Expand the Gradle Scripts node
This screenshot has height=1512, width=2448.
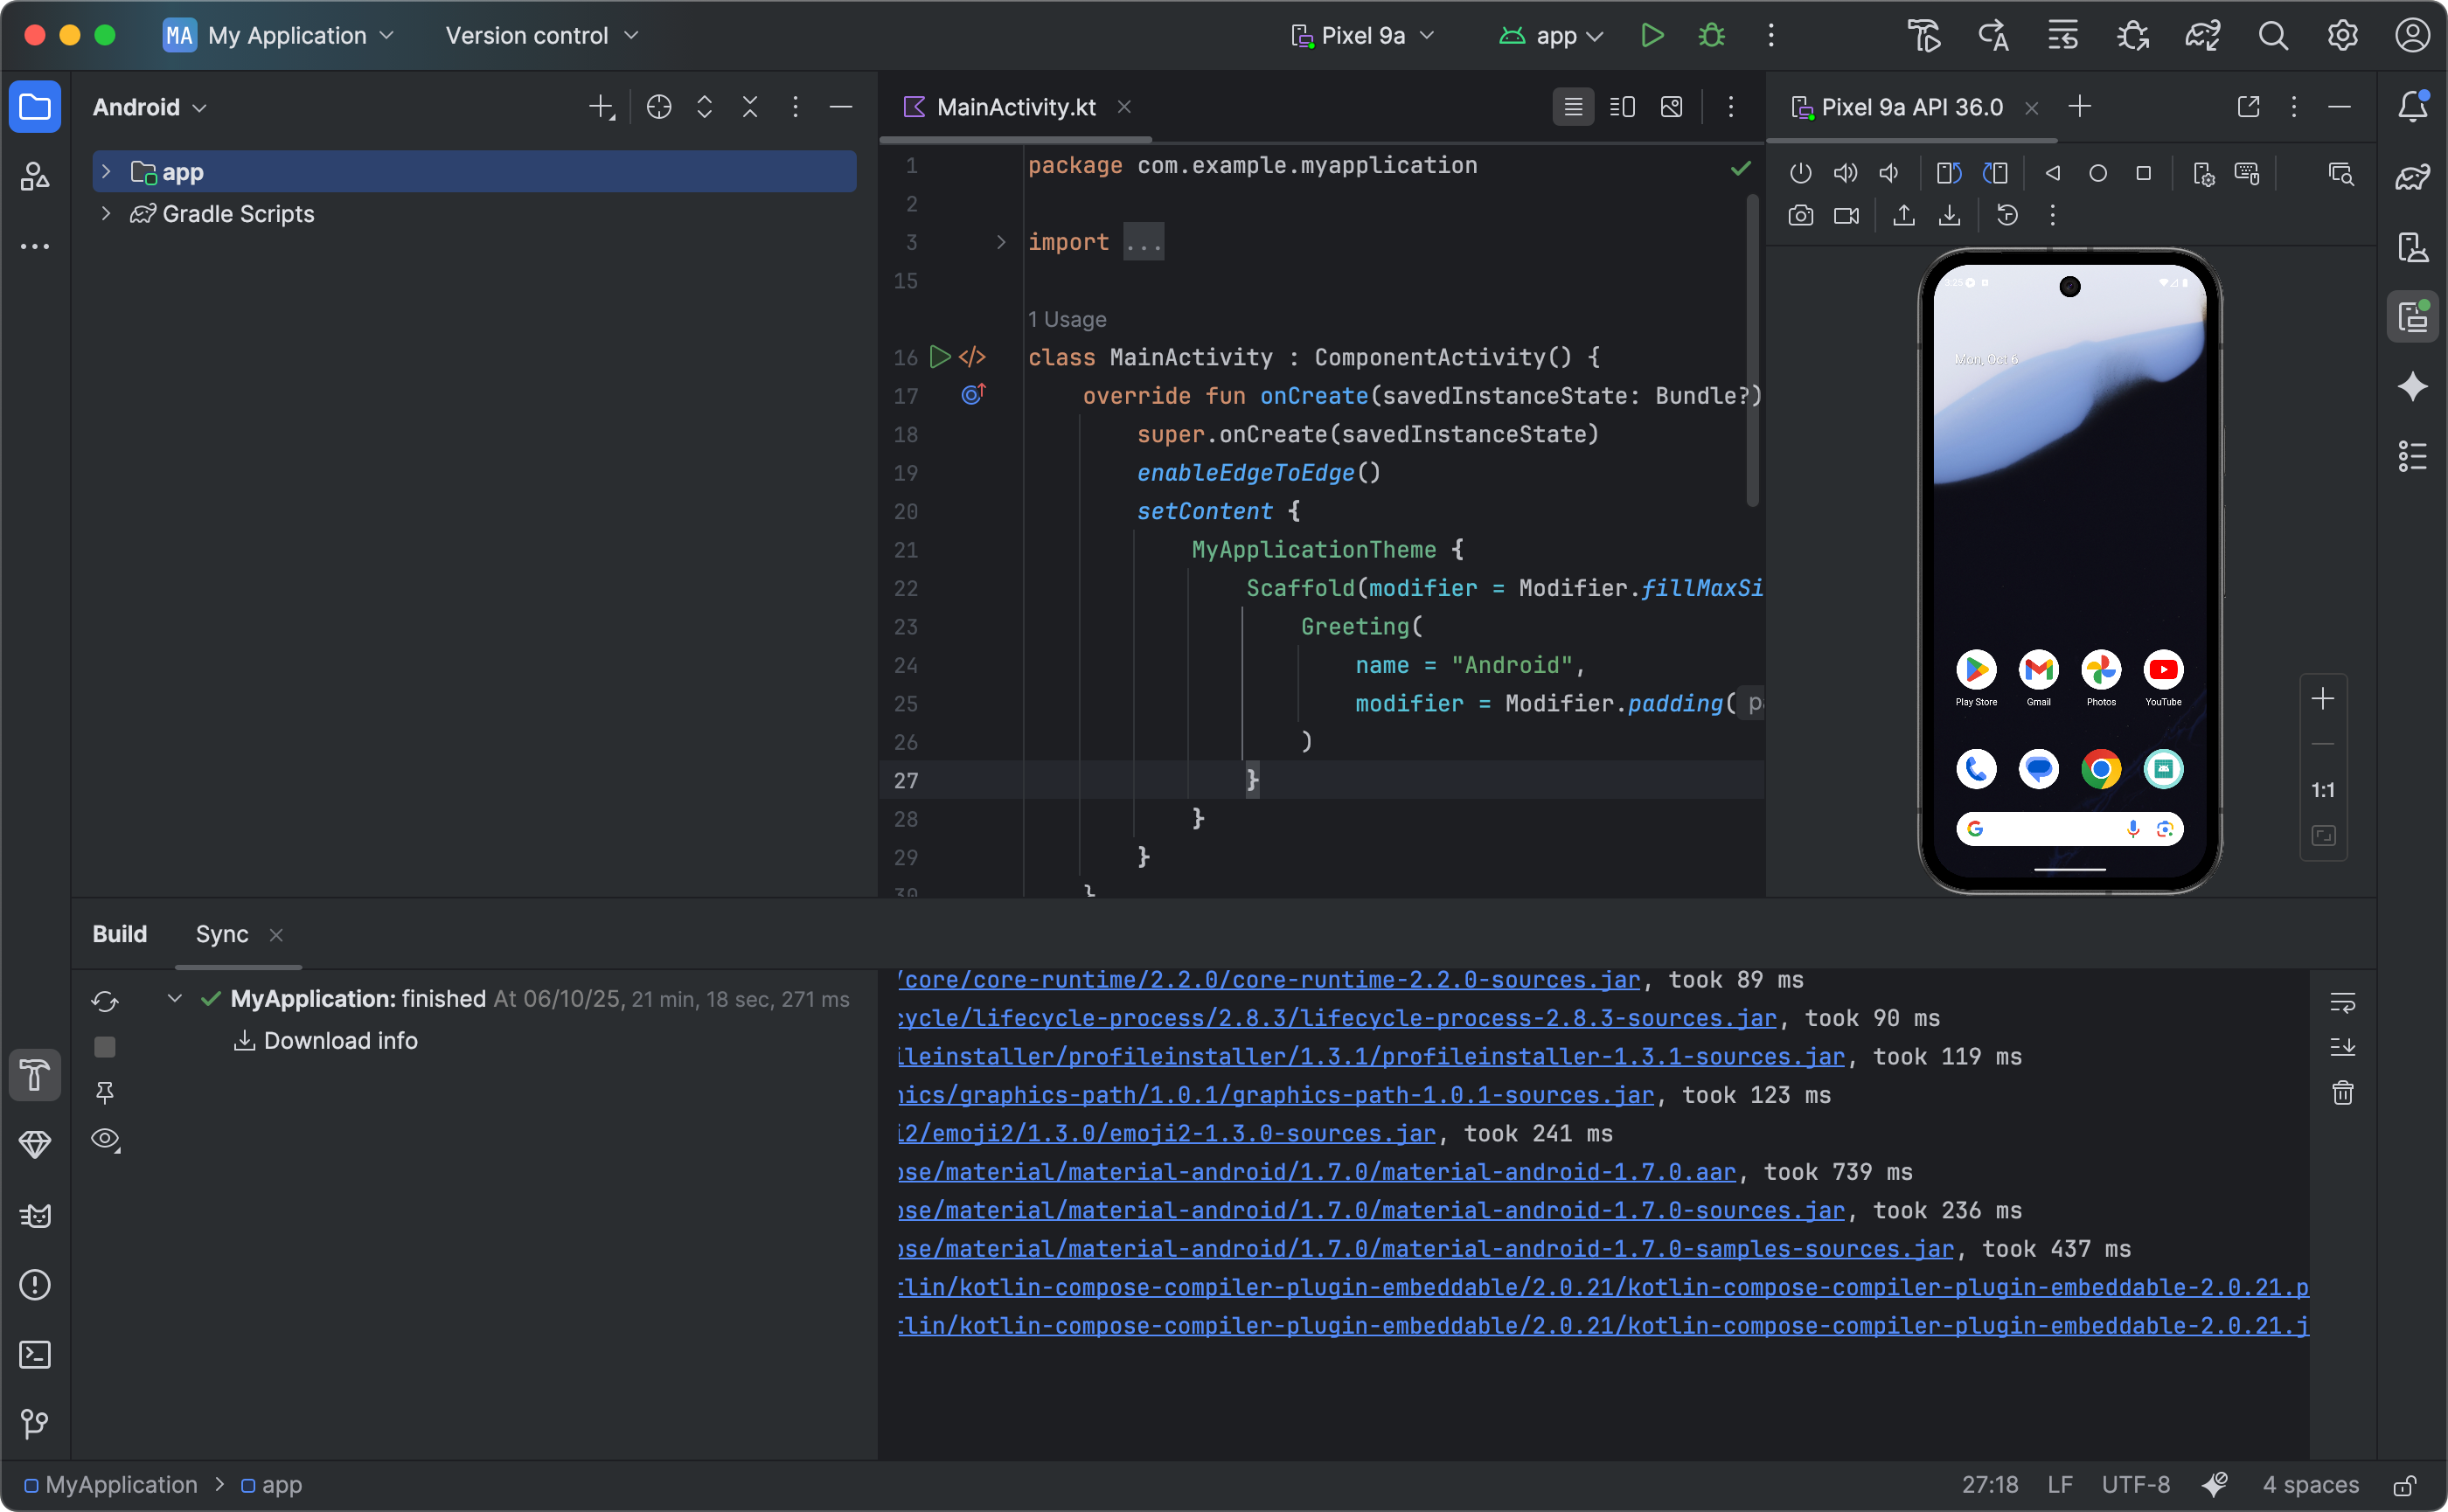[x=106, y=213]
